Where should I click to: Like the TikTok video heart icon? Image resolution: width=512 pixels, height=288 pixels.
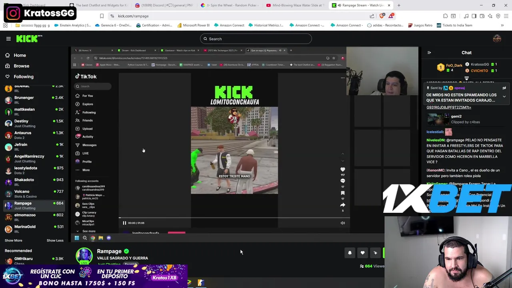click(x=342, y=170)
